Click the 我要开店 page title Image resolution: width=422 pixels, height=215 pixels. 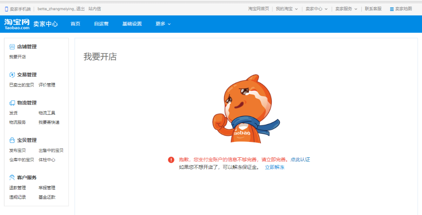coord(100,57)
